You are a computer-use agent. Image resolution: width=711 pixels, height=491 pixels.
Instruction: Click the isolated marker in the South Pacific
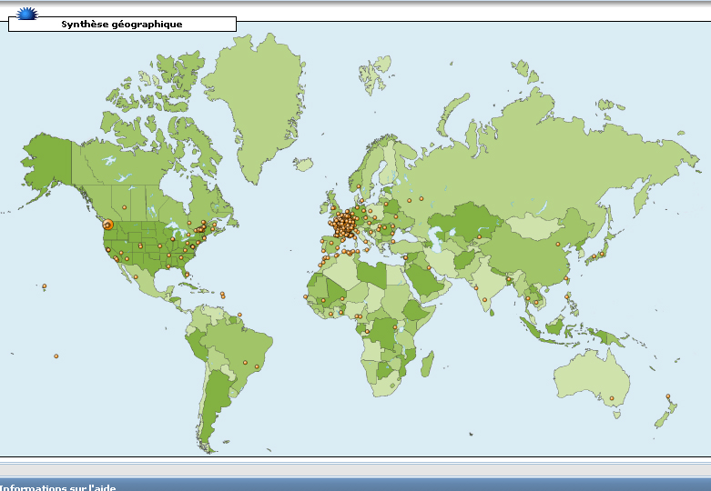coord(56,356)
